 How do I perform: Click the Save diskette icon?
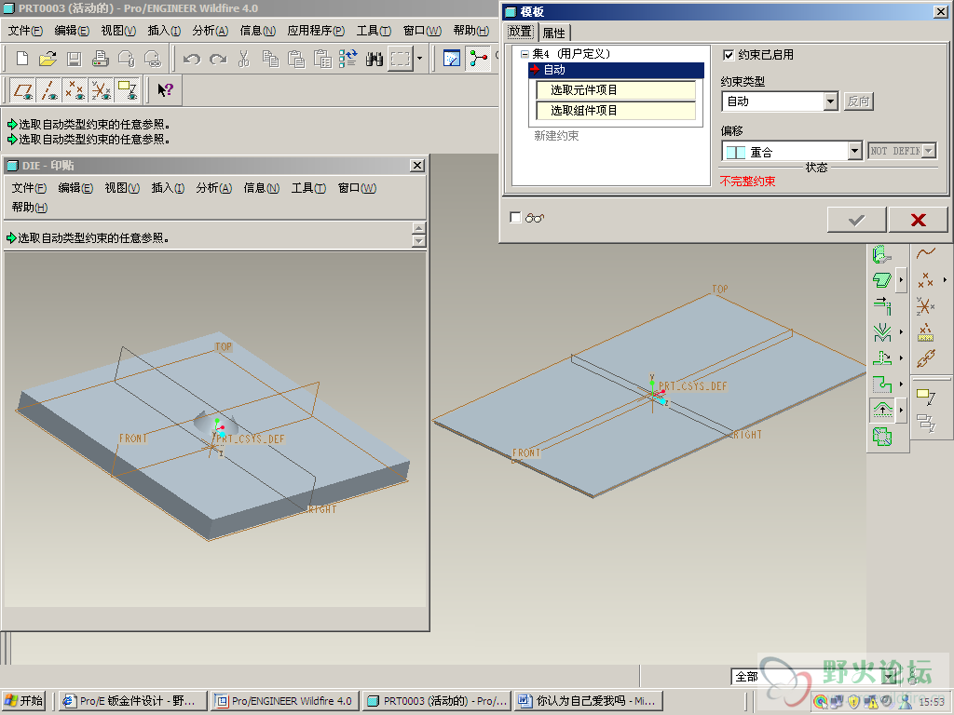[74, 59]
